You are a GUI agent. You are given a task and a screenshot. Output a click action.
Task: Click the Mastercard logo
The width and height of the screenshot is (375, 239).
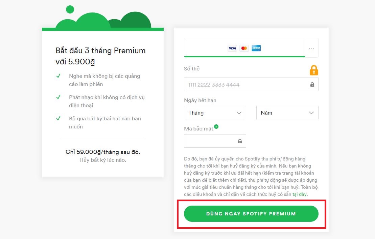pos(244,48)
